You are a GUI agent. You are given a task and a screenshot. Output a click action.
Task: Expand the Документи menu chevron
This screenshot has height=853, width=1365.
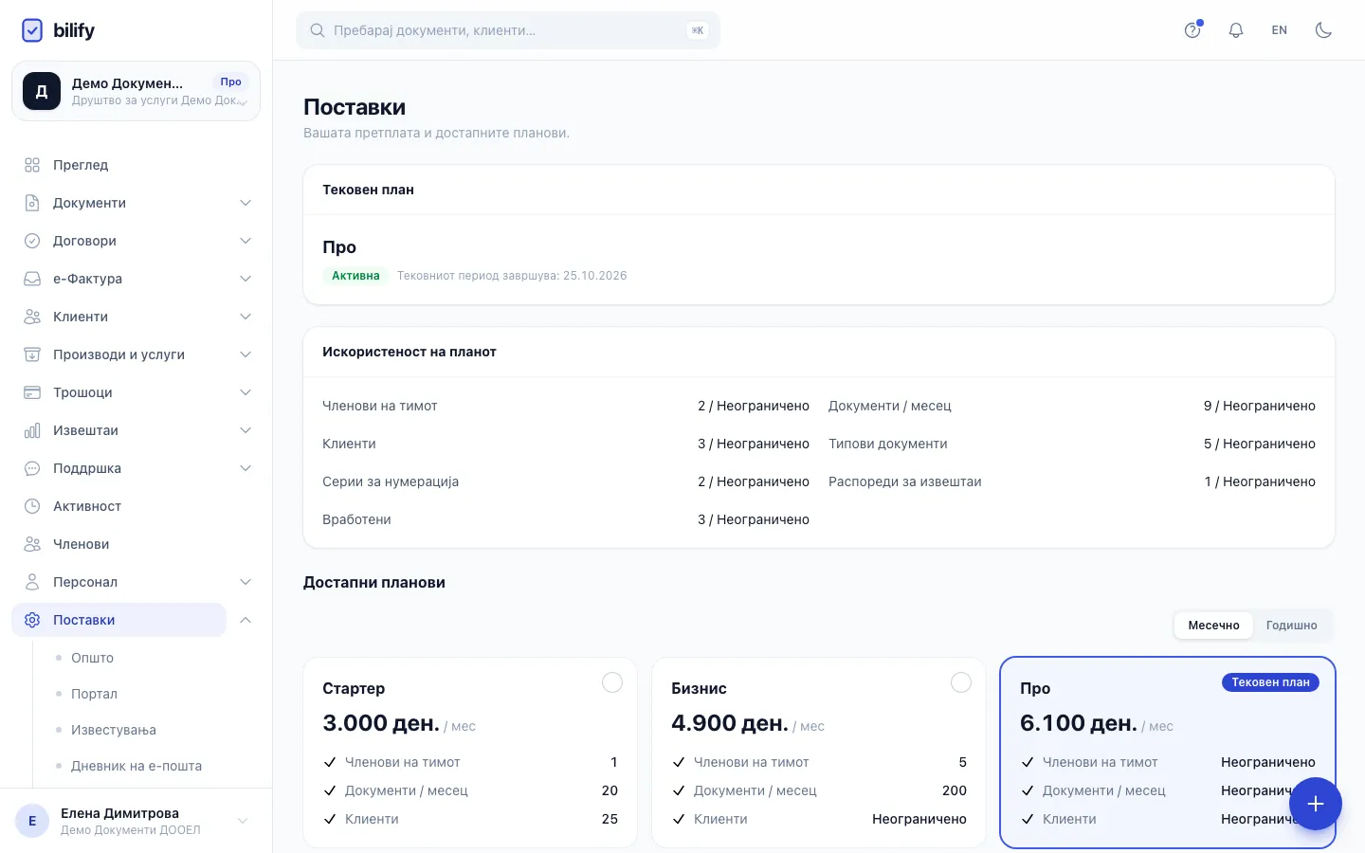[x=246, y=203]
